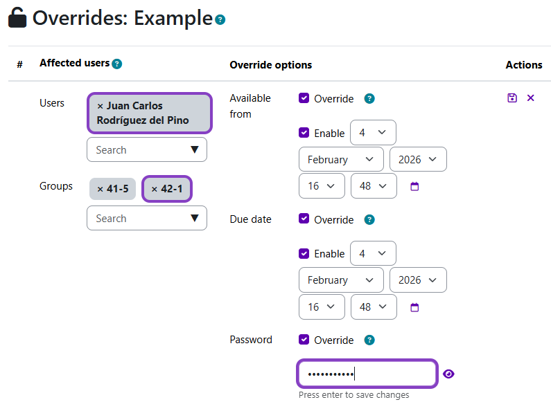
Task: Click the cancel X icon under Actions
Action: (531, 98)
